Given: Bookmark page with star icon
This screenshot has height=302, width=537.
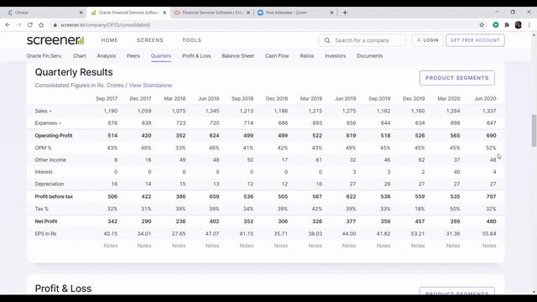Looking at the screenshot, I should click(482, 24).
